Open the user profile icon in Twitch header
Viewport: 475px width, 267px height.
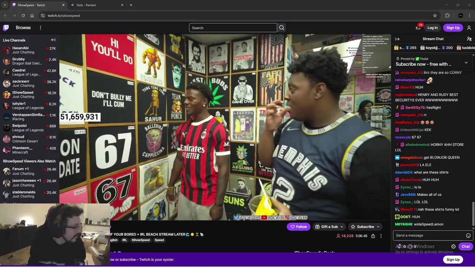(x=469, y=28)
